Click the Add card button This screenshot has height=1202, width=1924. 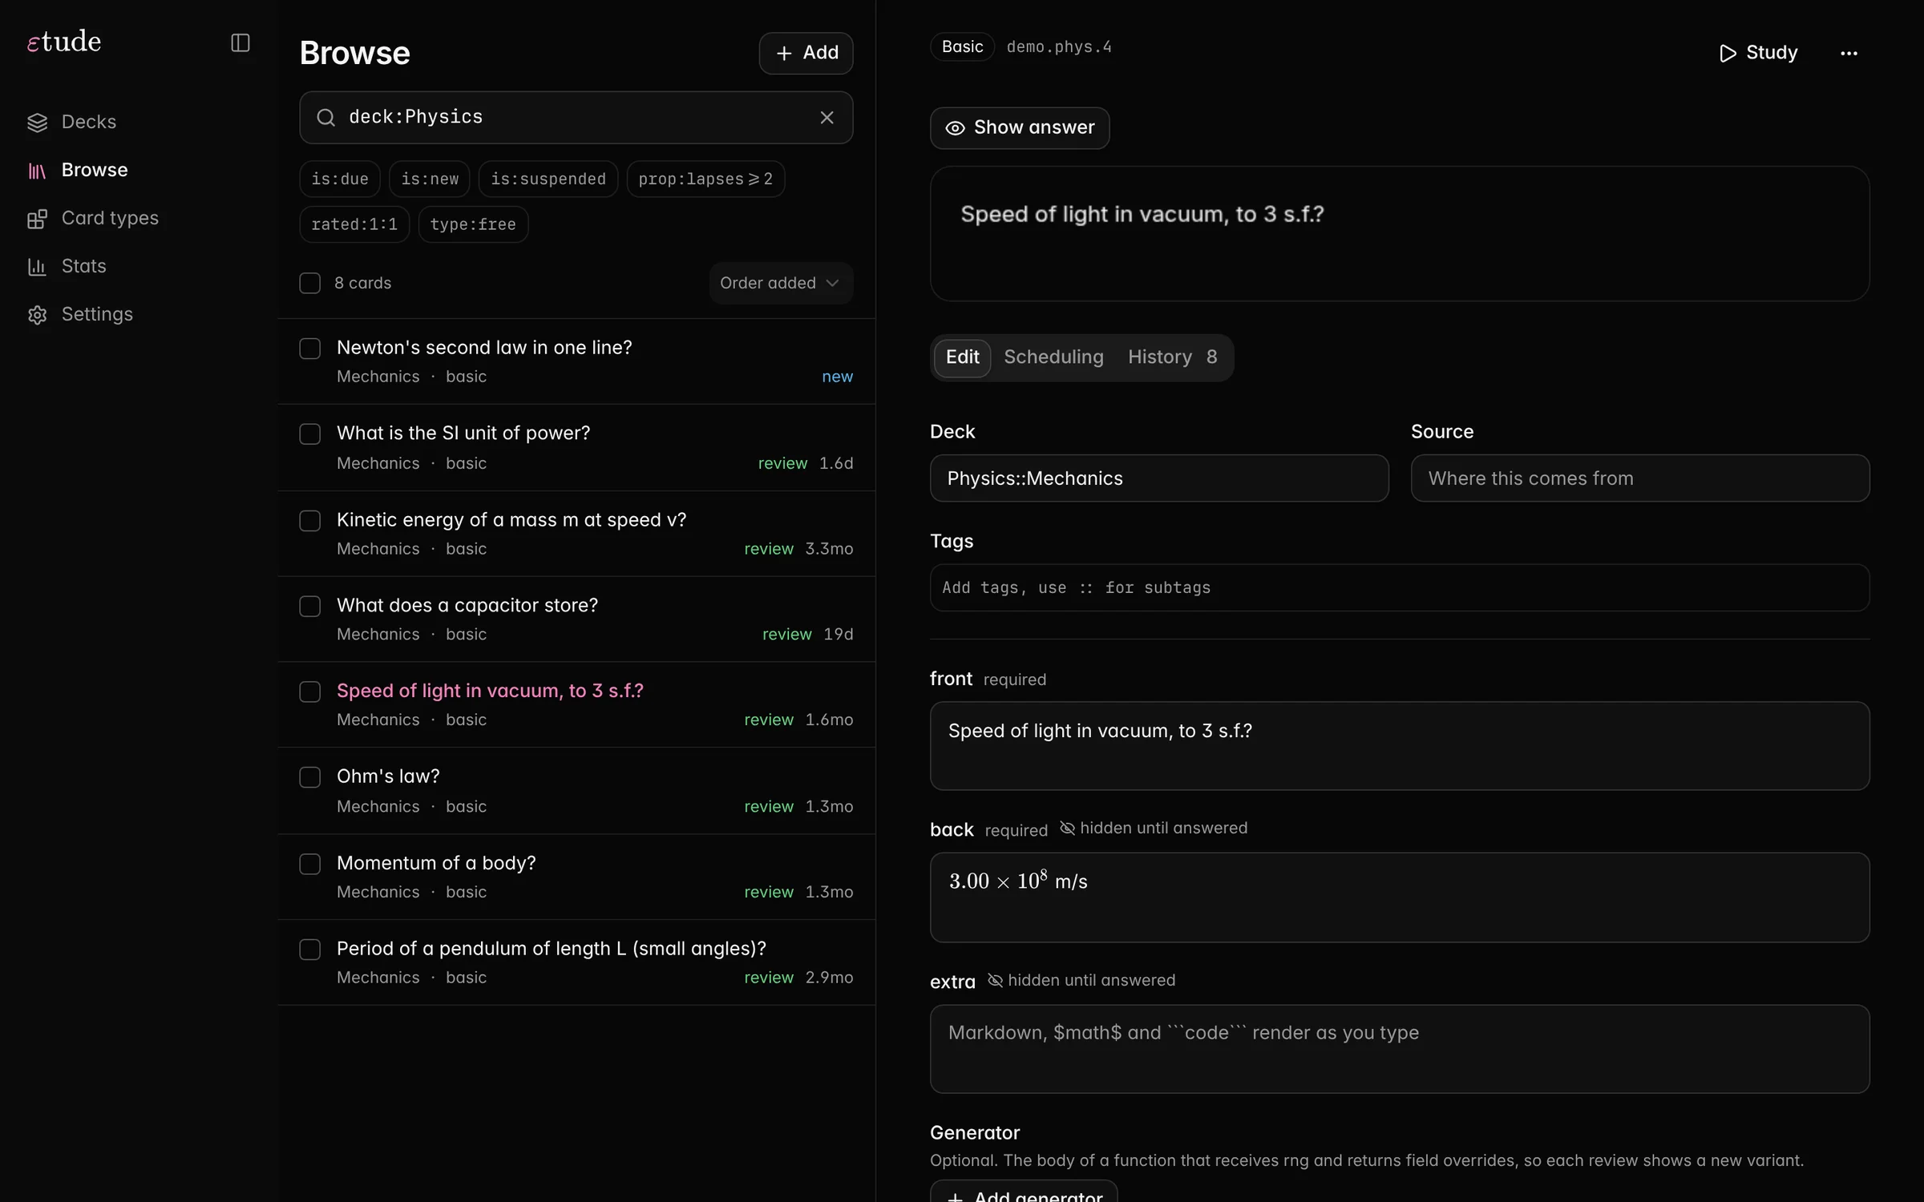click(806, 53)
